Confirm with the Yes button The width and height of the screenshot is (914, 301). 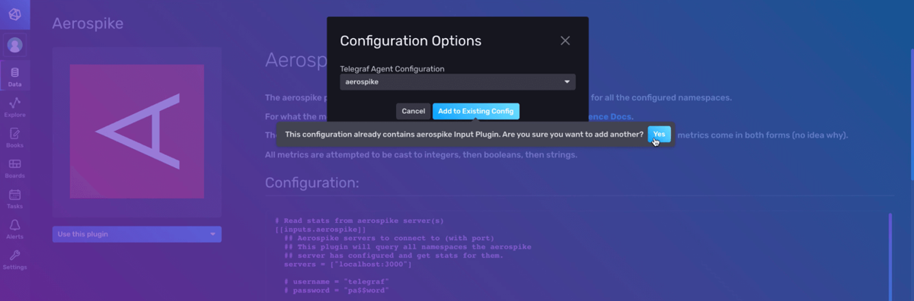click(x=659, y=135)
